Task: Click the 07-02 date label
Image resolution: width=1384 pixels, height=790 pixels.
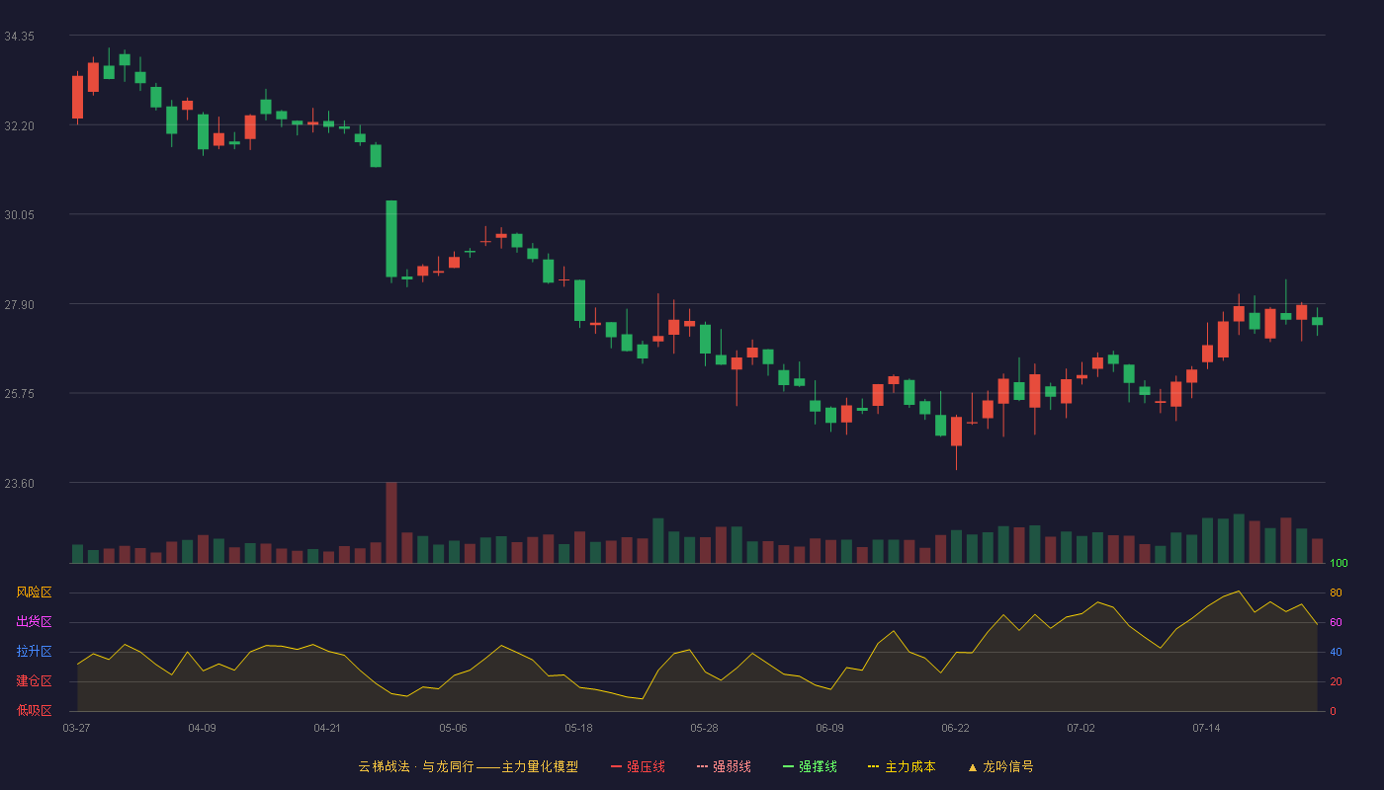Action: 1081,728
